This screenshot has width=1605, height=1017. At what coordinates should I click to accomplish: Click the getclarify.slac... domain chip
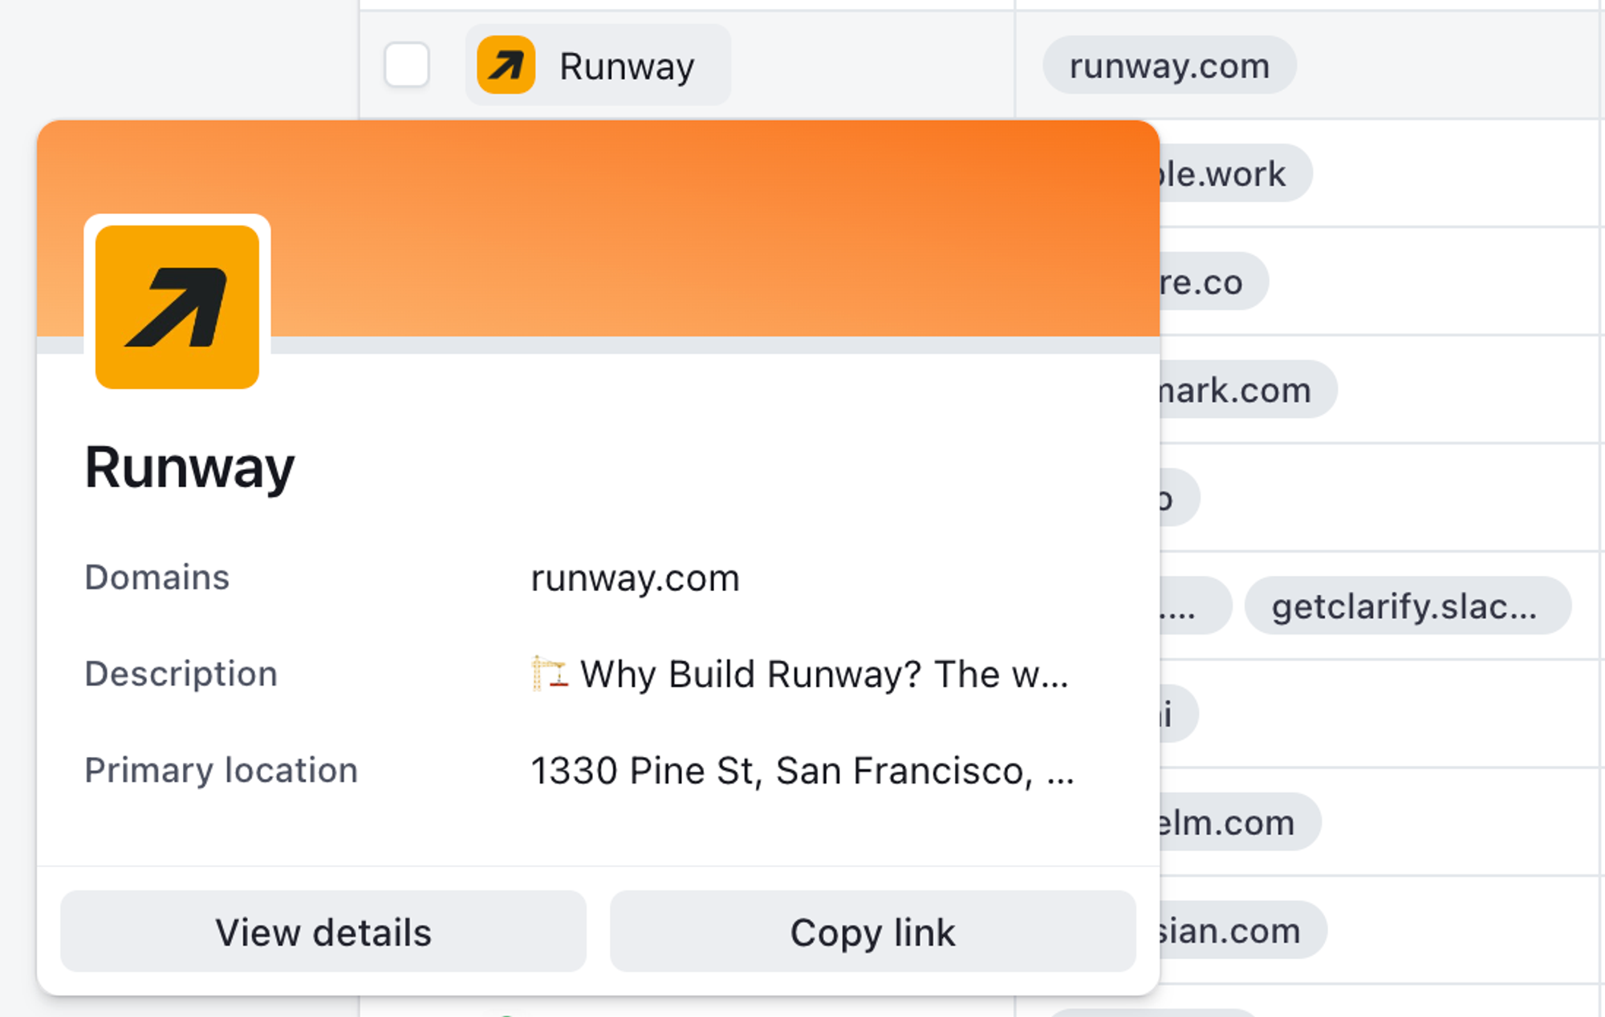pos(1406,606)
